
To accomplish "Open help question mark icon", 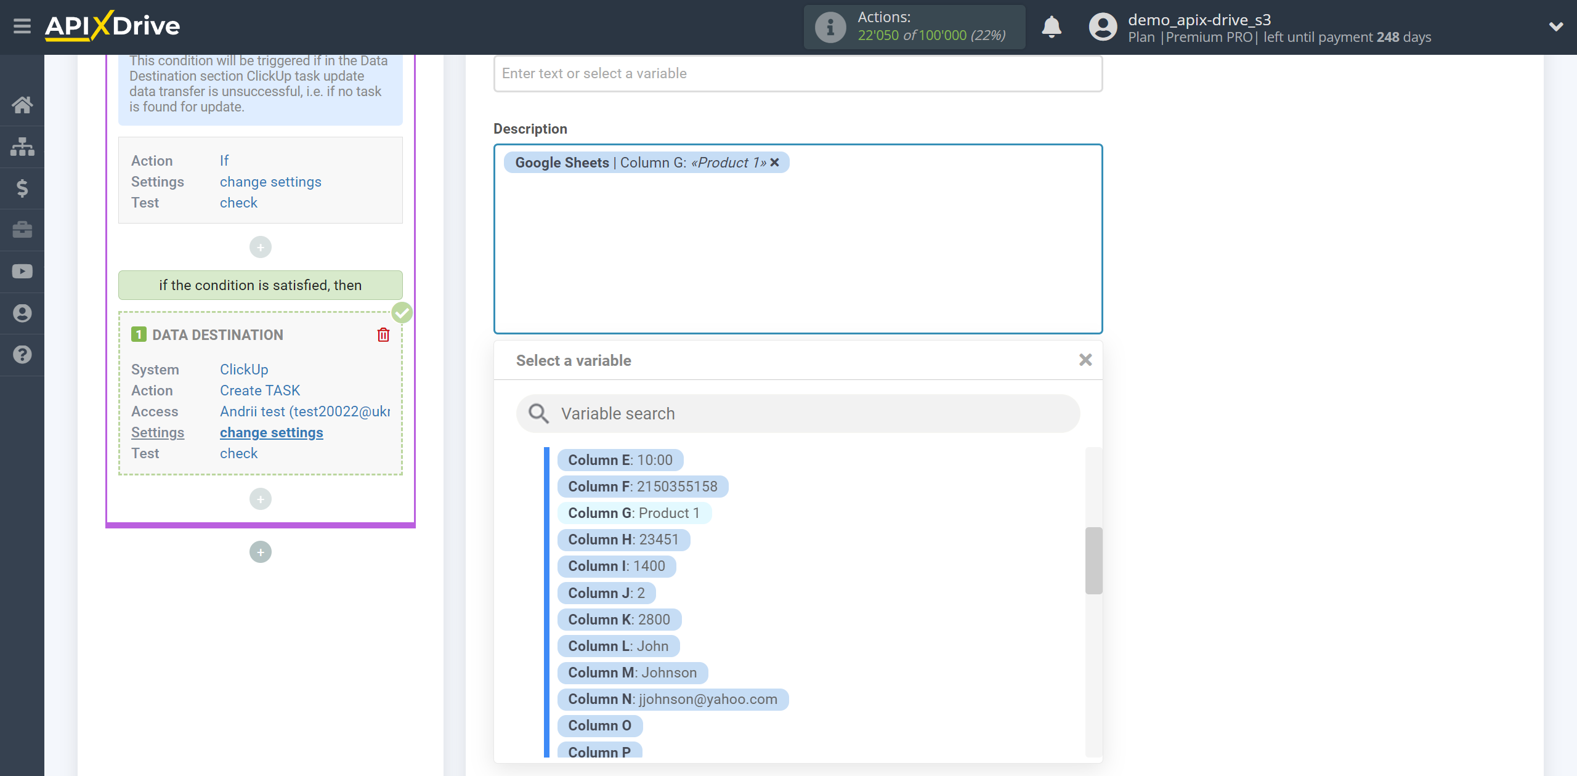I will click(x=22, y=355).
